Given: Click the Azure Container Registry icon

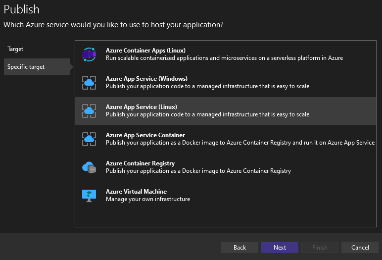Looking at the screenshot, I should [x=89, y=167].
